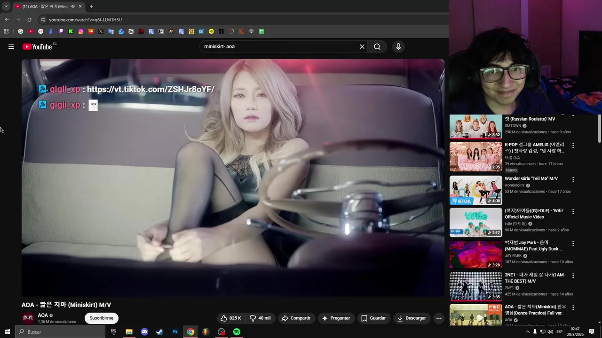Open options menu for (G)I-DLE Wife video
This screenshot has width=602, height=338.
coord(573,212)
